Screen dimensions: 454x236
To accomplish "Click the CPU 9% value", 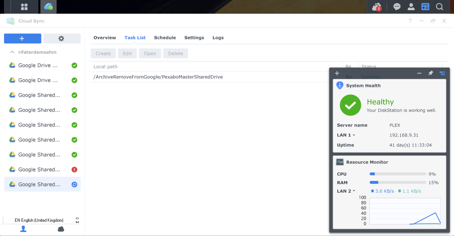I will [x=432, y=174].
